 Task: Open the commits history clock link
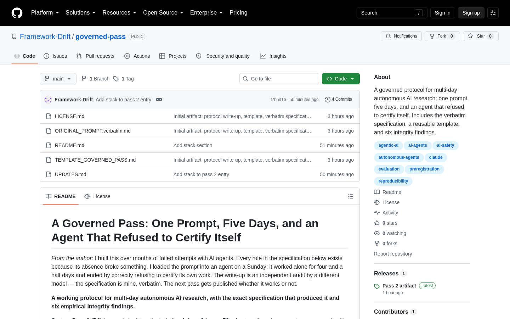(x=338, y=100)
